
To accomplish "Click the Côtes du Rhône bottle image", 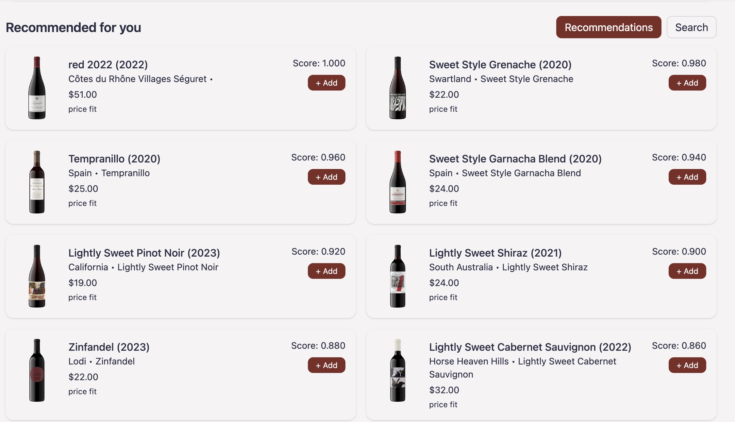I will pos(37,88).
